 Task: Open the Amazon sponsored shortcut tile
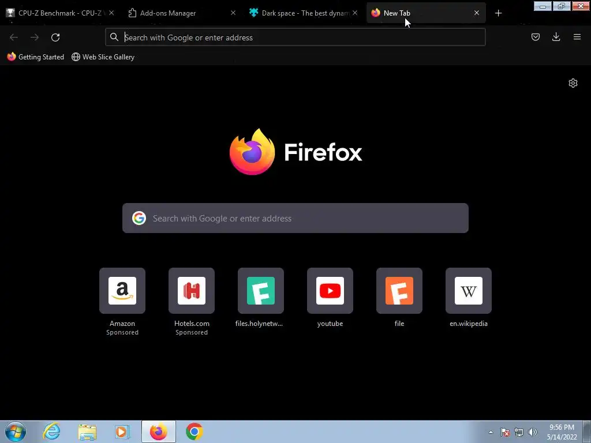coord(122,291)
